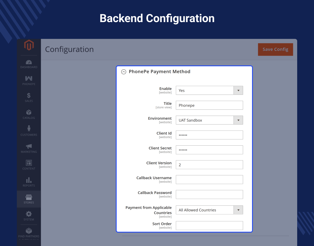Viewport: 314px width, 246px height.
Task: Open the Sales dollar icon
Action: (29, 96)
